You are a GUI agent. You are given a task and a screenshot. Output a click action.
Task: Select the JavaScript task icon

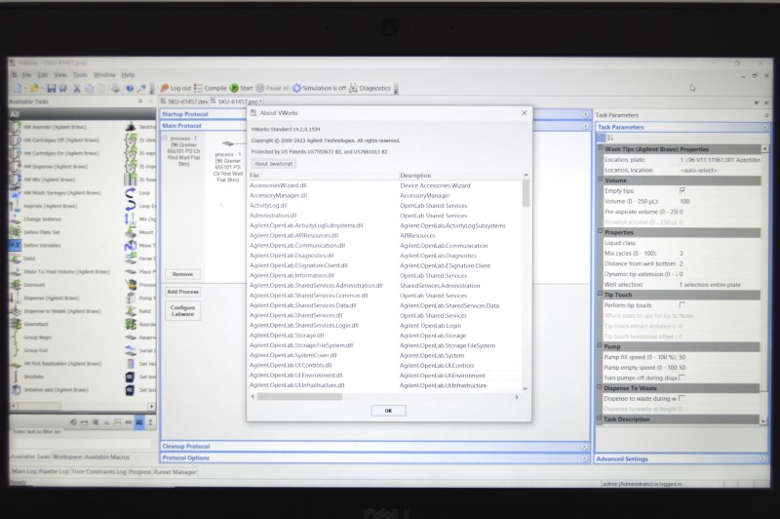point(131,127)
